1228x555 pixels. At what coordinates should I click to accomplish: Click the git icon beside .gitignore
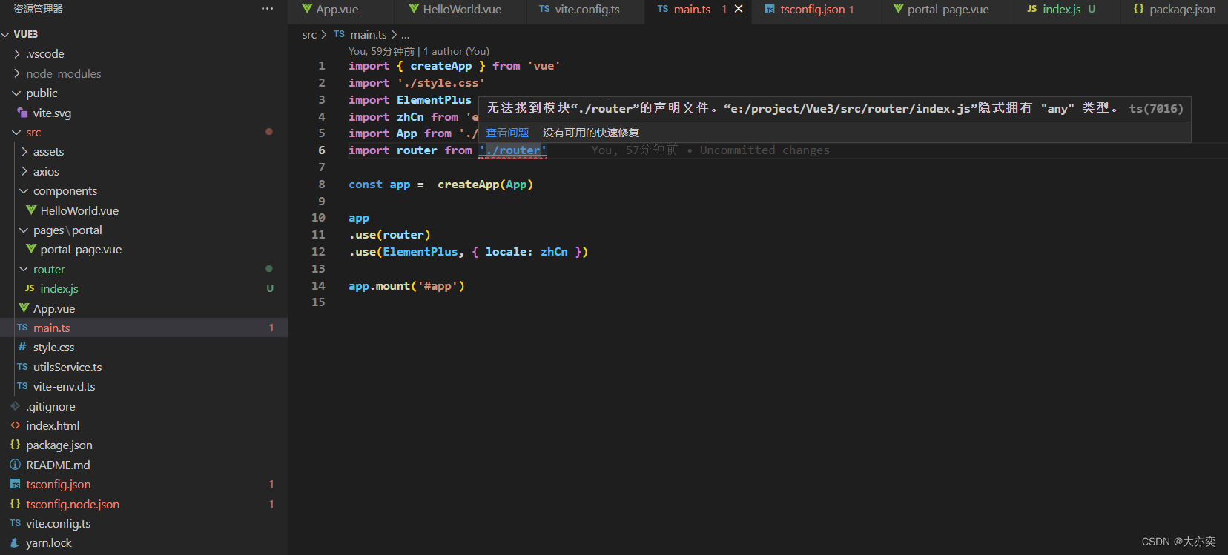pyautogui.click(x=15, y=406)
